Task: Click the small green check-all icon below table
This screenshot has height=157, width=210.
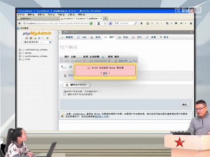Action: point(71,67)
